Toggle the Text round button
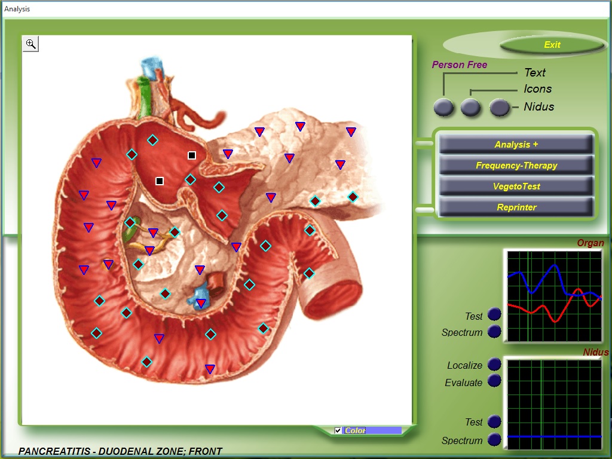The width and height of the screenshot is (612, 459). [443, 107]
